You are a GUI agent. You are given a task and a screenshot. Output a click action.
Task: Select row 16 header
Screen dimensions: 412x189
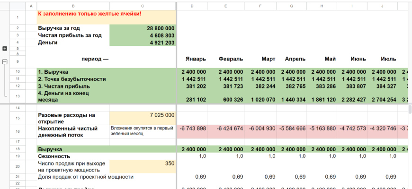(x=18, y=131)
